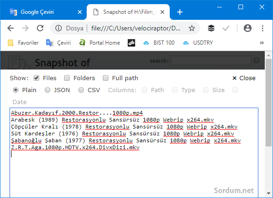
Task: Click the Süt Kardeşler (1976) file line
Action: pyautogui.click(x=122, y=134)
